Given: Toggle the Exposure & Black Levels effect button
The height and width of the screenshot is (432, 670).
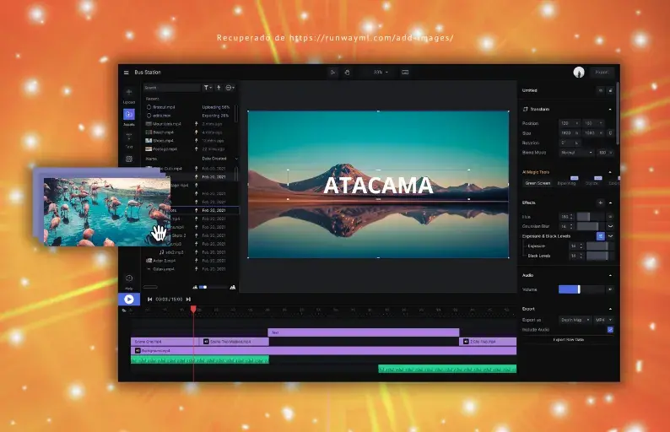Looking at the screenshot, I should click(x=600, y=236).
